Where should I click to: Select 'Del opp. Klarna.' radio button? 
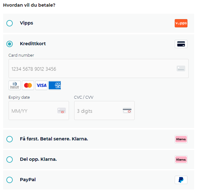pos(10,160)
